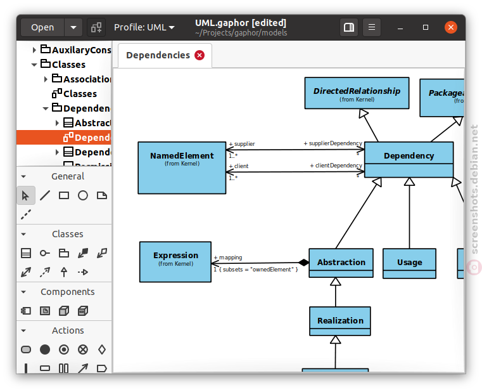The height and width of the screenshot is (392, 482).
Task: Toggle the editor side pane button
Action: click(349, 27)
